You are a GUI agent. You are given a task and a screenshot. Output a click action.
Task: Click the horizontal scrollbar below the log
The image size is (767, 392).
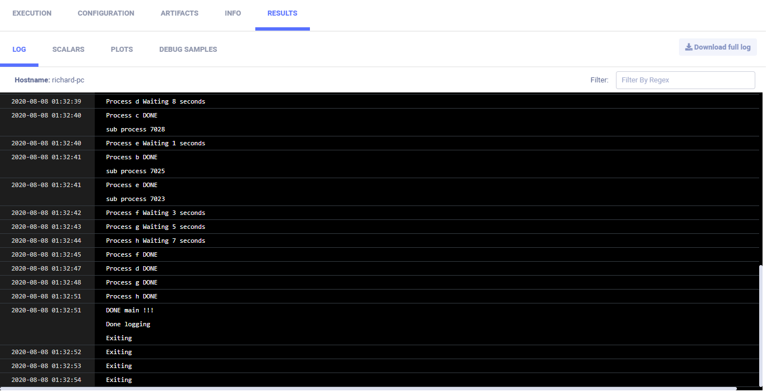pyautogui.click(x=368, y=389)
